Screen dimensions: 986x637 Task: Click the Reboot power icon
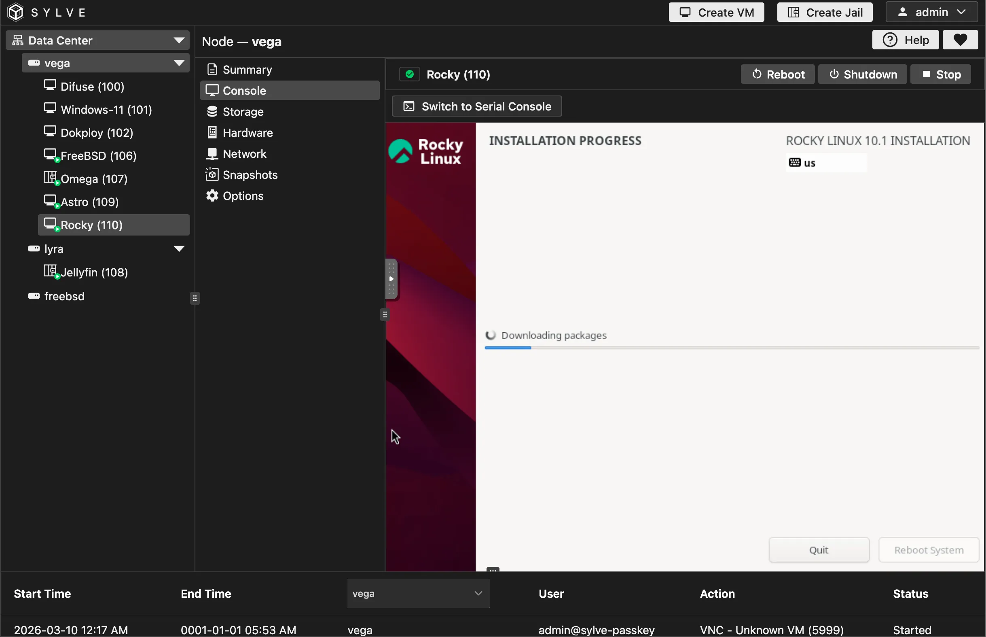(x=757, y=74)
